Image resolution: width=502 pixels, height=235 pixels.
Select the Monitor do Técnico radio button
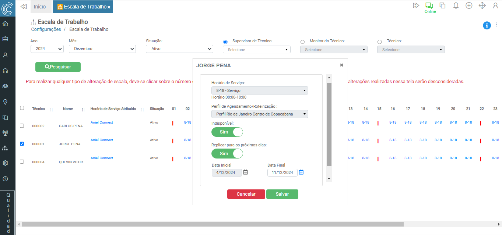(x=303, y=42)
